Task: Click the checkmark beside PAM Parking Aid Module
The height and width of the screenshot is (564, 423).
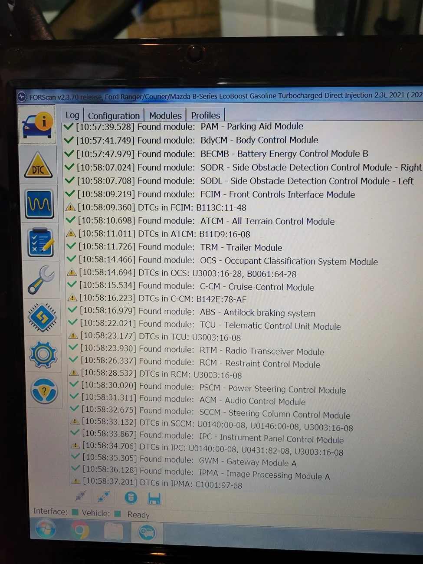Action: tap(69, 126)
